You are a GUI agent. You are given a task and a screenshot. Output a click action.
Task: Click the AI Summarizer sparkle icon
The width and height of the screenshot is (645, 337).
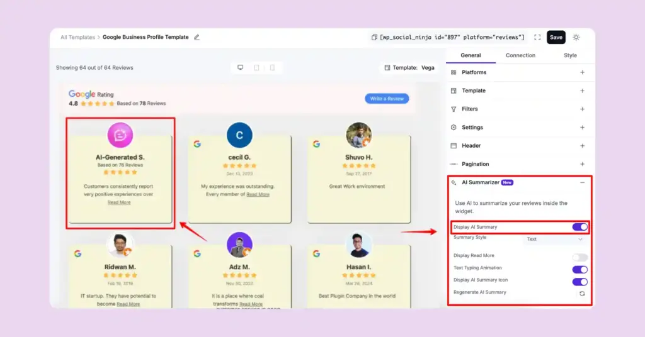click(x=454, y=182)
